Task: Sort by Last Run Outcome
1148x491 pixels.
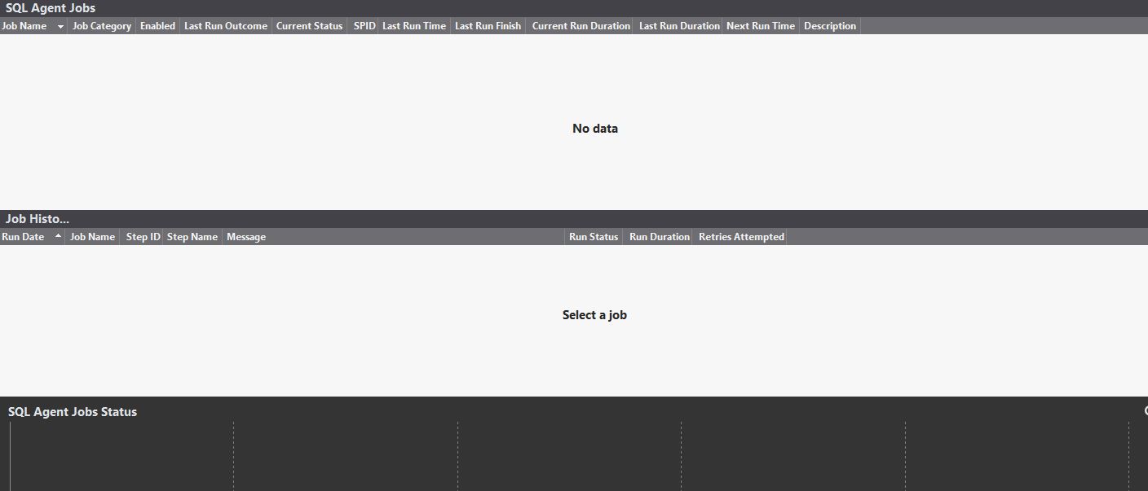Action: pos(226,26)
